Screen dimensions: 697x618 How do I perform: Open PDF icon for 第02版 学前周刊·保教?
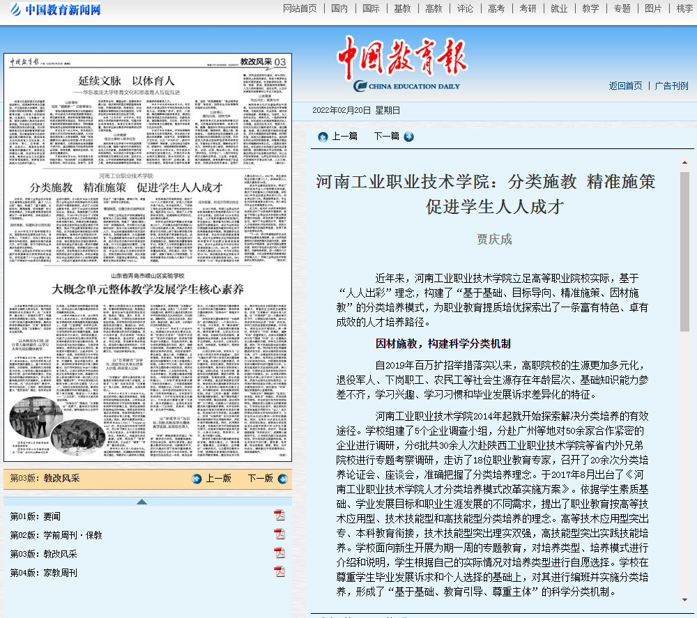[x=279, y=534]
